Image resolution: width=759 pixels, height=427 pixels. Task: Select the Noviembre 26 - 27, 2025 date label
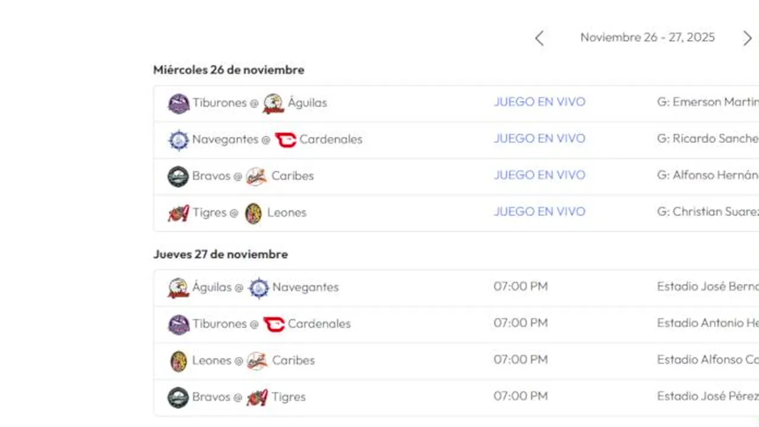(x=647, y=37)
